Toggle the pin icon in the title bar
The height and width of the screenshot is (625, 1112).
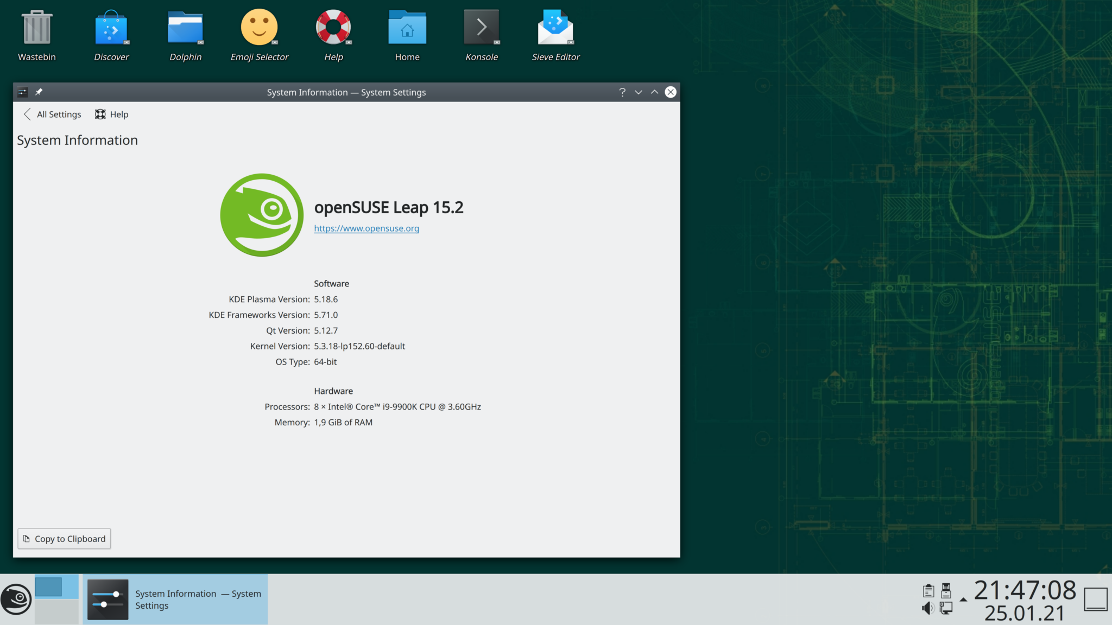(39, 92)
